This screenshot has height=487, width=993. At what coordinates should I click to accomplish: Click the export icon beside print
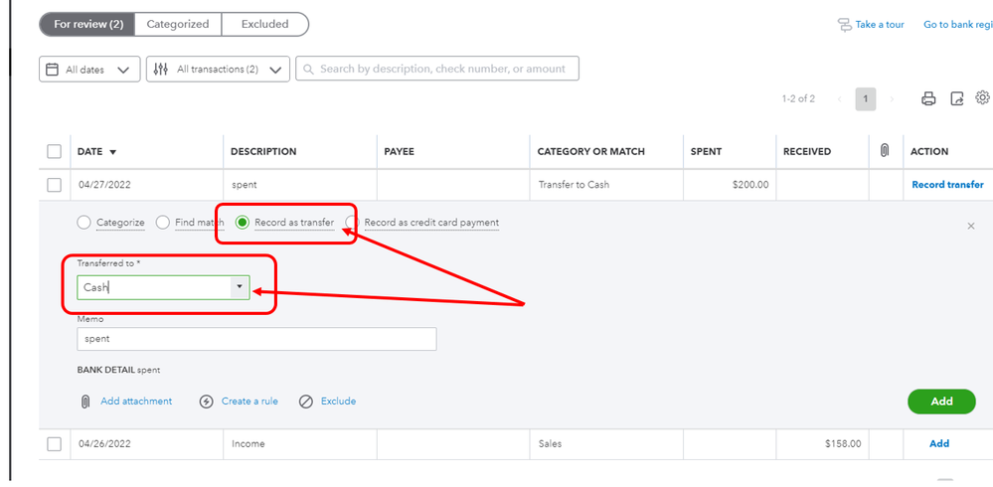[957, 98]
